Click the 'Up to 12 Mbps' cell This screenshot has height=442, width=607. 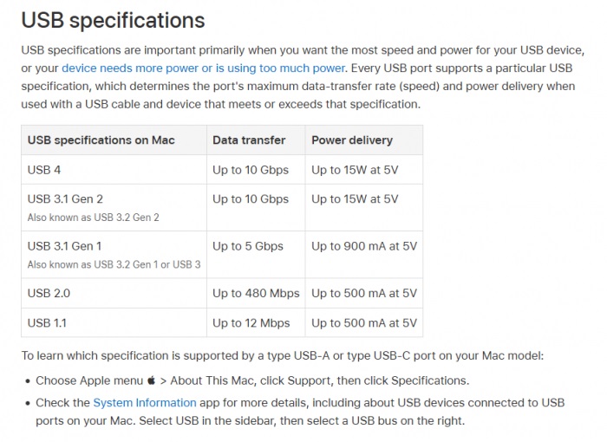click(x=251, y=322)
